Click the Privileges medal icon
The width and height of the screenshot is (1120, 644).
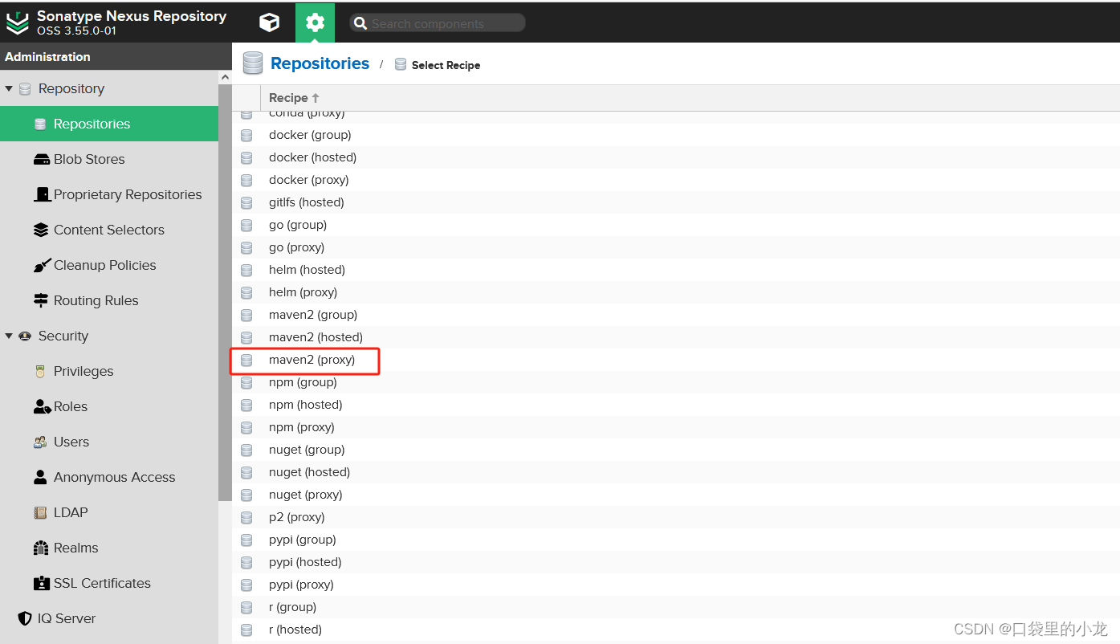40,371
